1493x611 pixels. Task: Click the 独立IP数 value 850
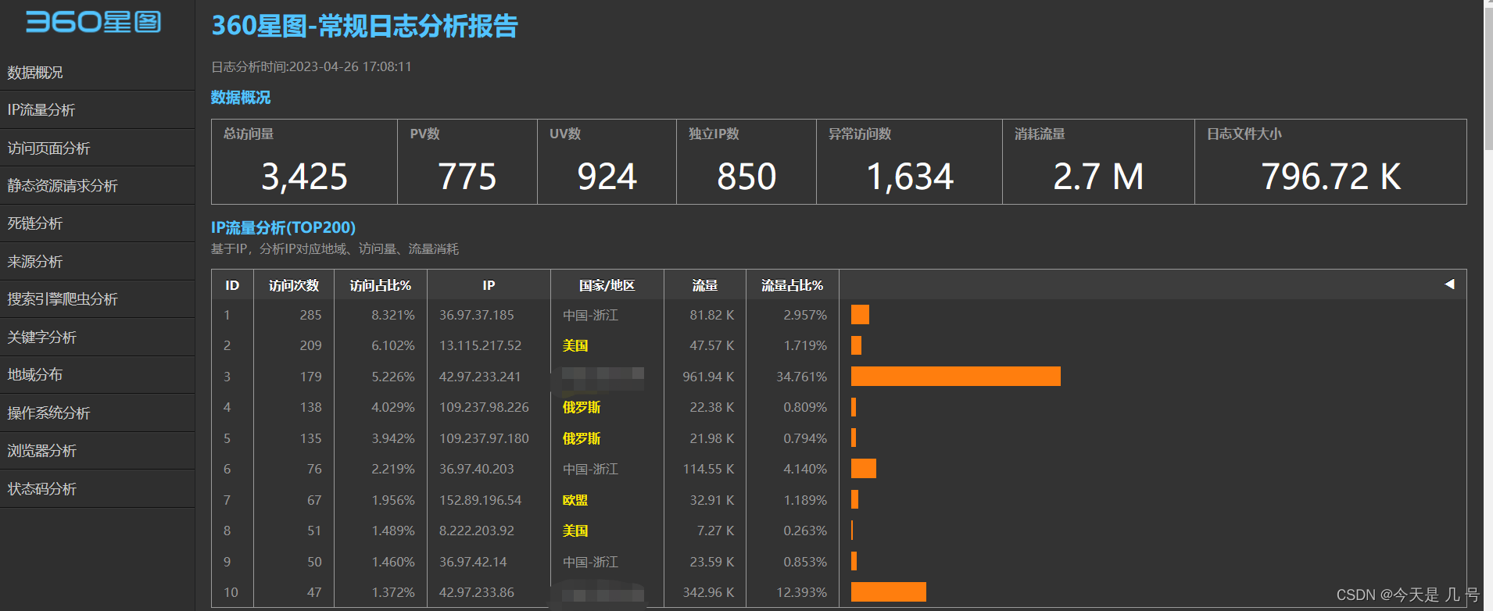pos(746,177)
